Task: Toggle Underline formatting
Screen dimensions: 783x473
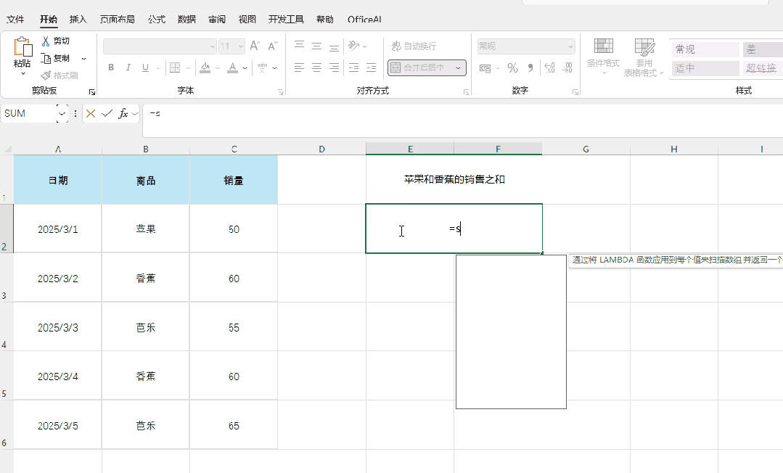Action: [x=145, y=67]
